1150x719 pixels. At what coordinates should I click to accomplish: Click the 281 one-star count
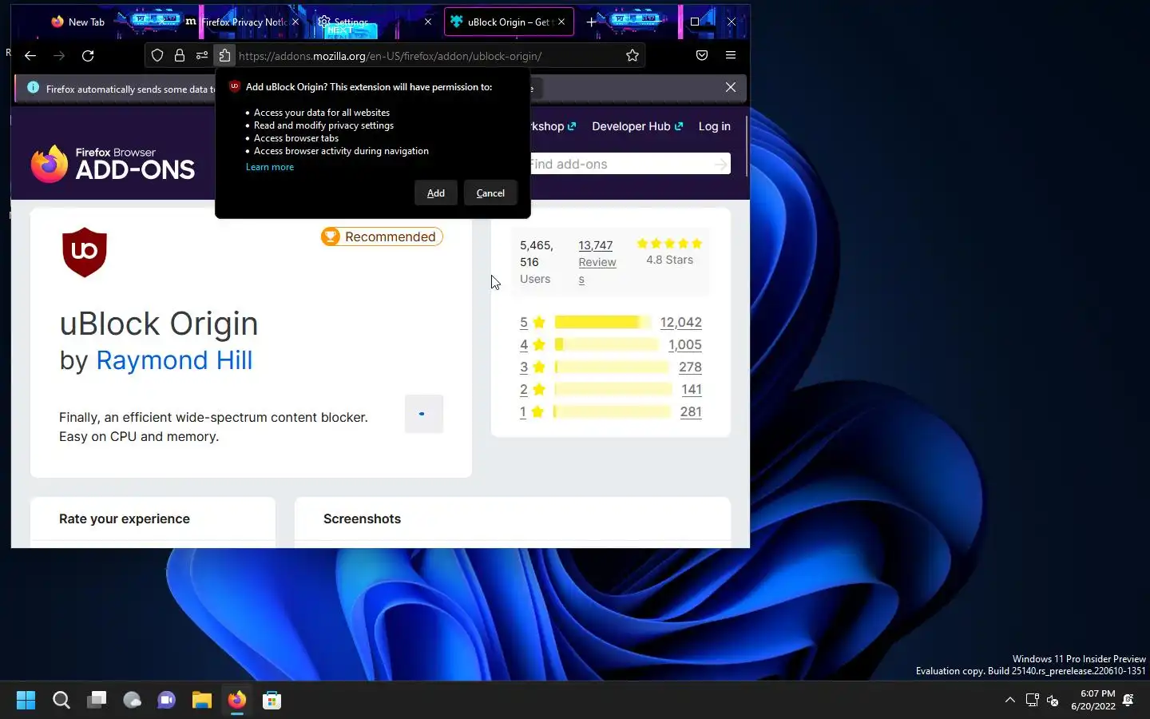pos(691,411)
